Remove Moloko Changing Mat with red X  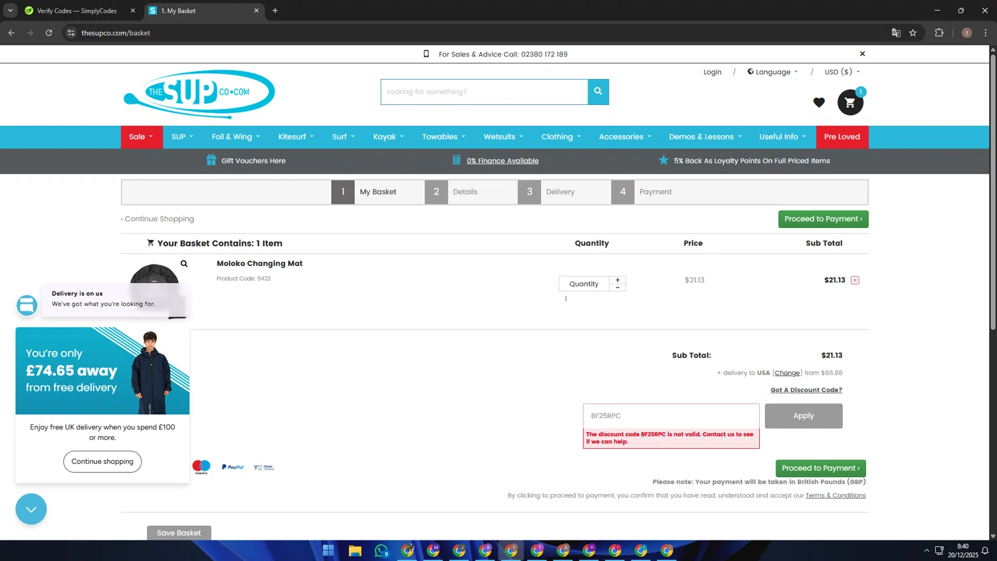point(855,280)
